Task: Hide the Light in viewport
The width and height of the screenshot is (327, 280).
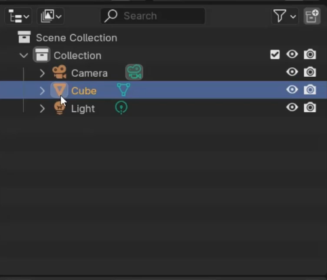Action: (x=292, y=107)
